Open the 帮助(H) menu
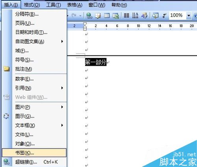Screen dimensions: 197x167 [119, 5]
